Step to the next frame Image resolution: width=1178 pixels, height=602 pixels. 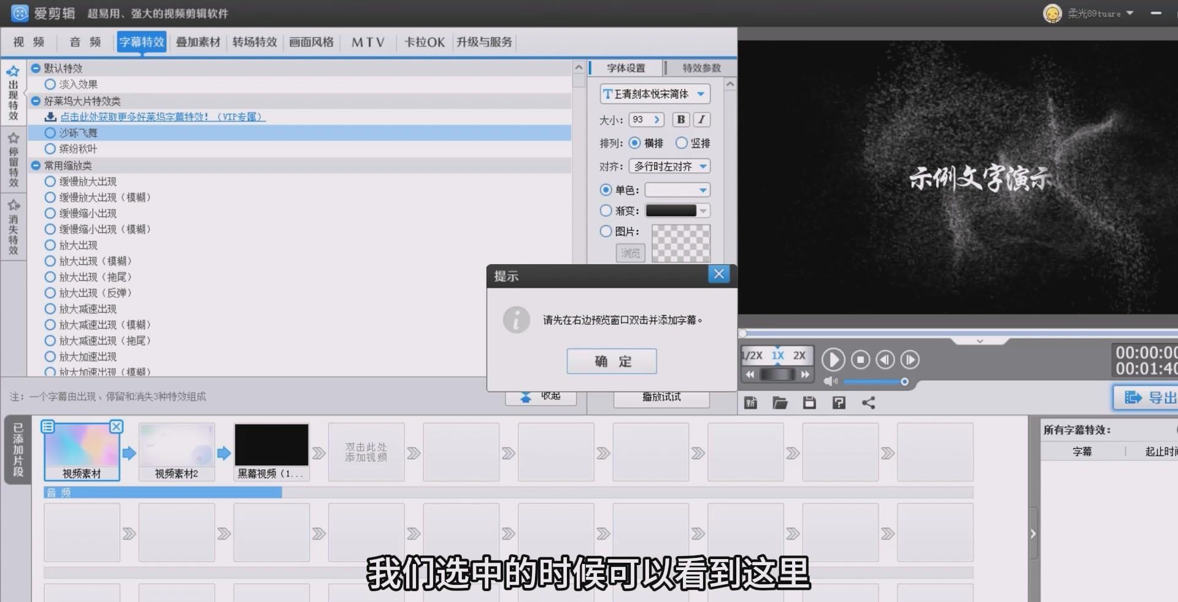(910, 360)
